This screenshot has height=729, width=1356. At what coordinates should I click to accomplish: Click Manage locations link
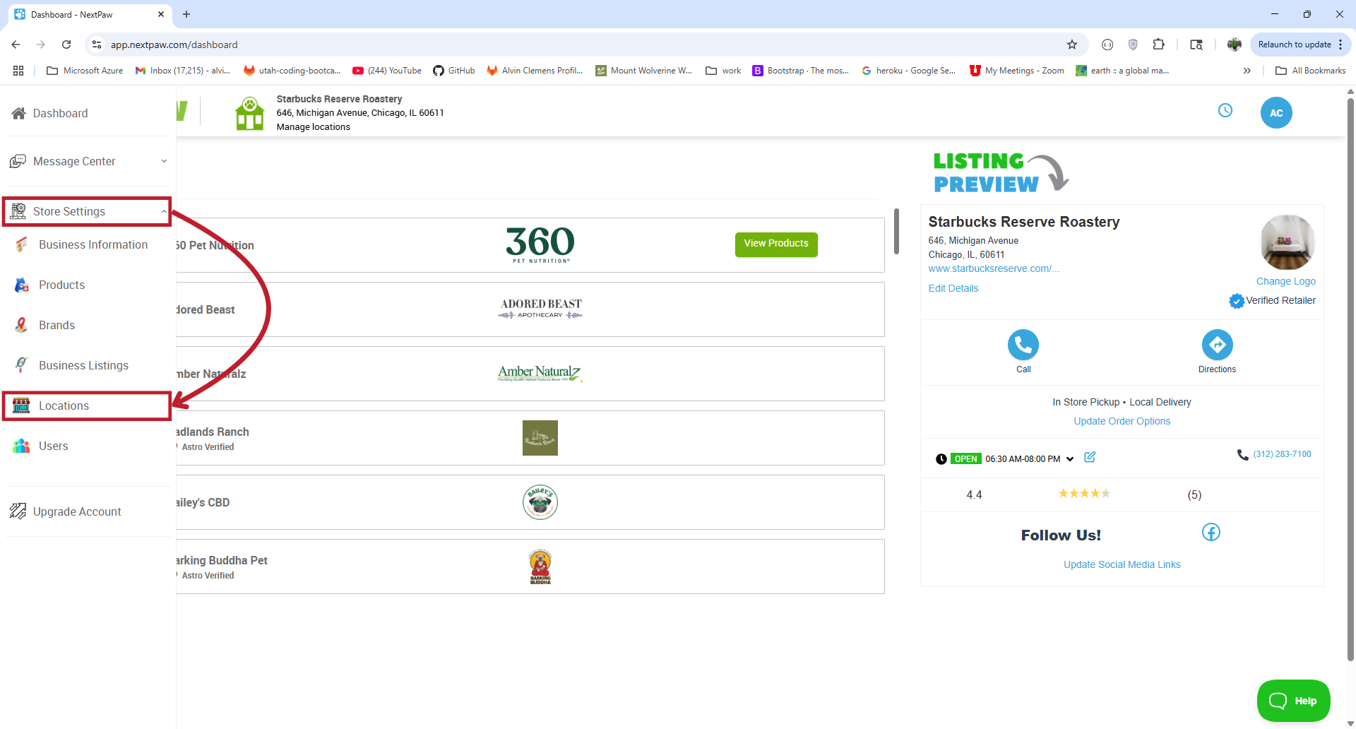point(313,127)
